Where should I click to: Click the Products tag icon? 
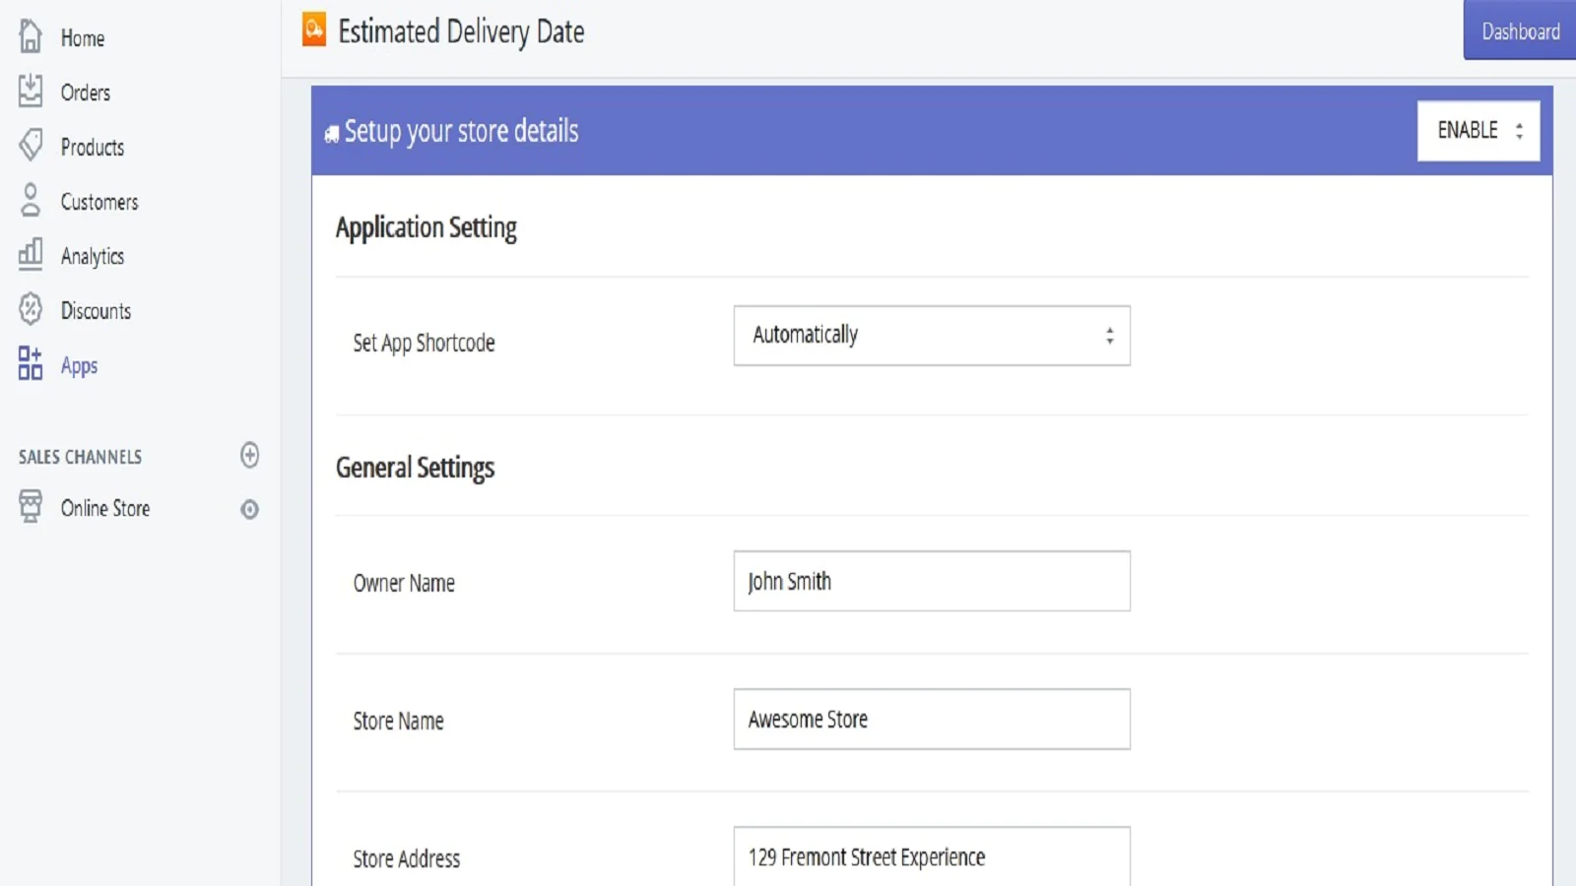tap(31, 146)
